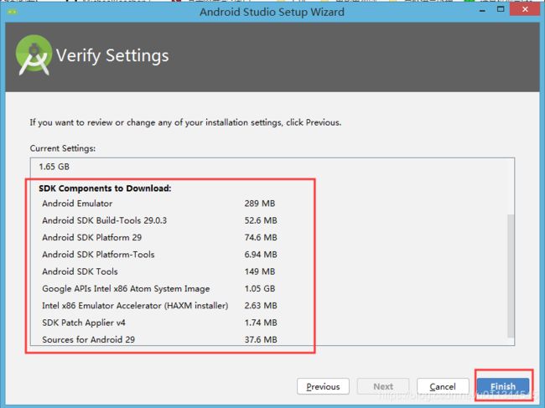Image resolution: width=545 pixels, height=408 pixels.
Task: Close the Setup Wizard window
Action: 525,9
